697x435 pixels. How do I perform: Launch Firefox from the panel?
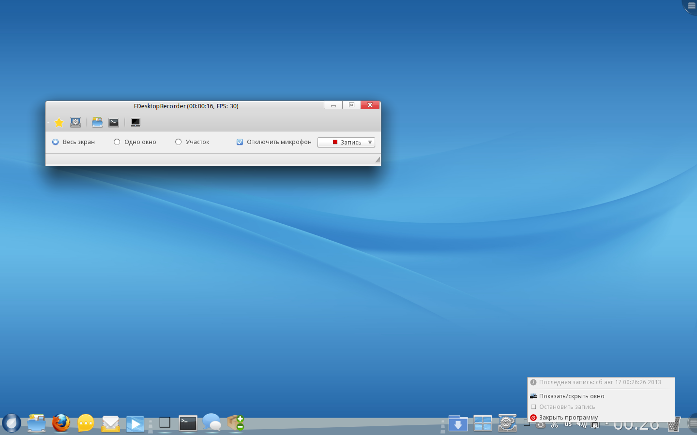[61, 423]
